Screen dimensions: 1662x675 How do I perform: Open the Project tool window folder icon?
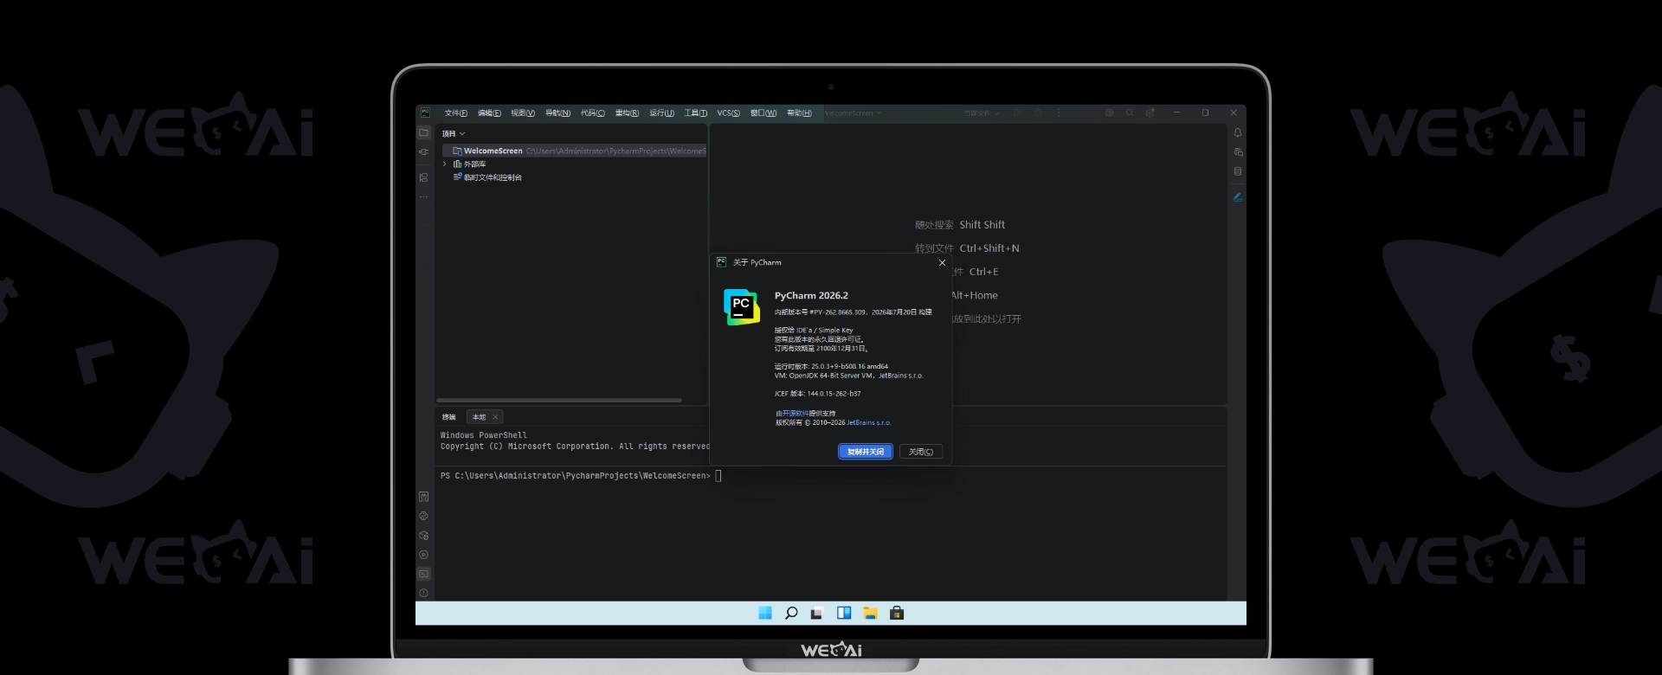[423, 132]
